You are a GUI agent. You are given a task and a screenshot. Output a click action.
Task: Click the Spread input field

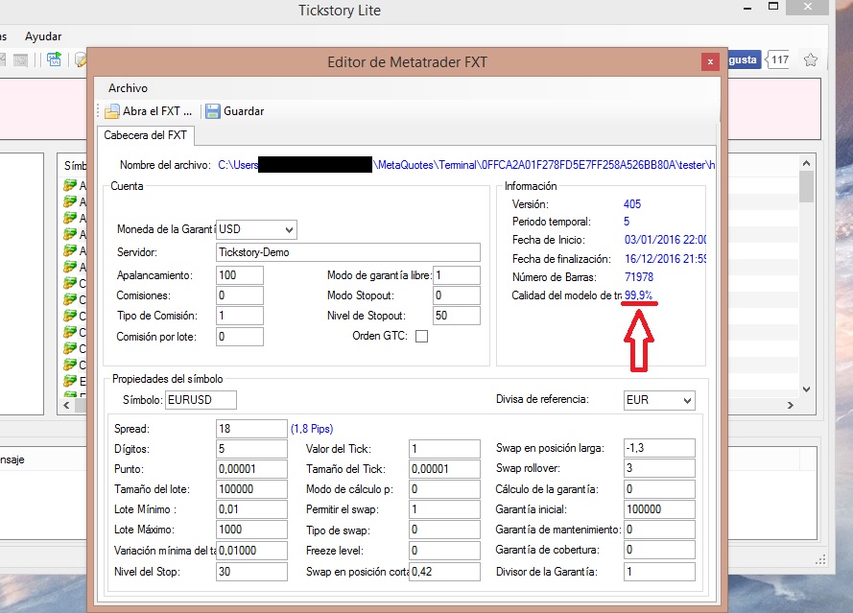[250, 428]
